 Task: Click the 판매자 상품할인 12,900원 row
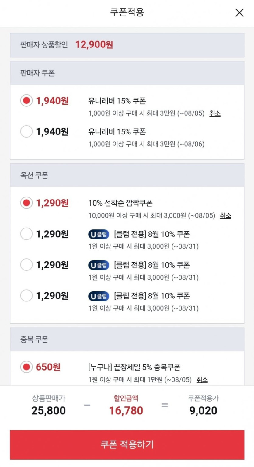[127, 45]
